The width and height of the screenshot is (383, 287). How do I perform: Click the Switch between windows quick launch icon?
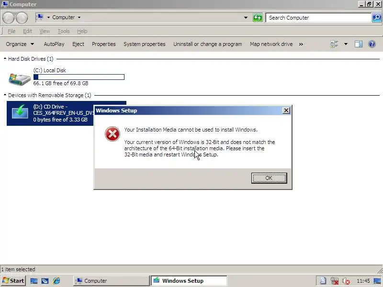click(45, 281)
